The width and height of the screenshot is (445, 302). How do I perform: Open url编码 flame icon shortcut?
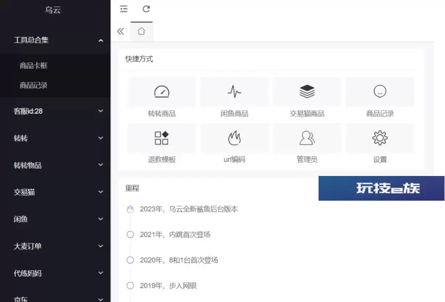[235, 138]
